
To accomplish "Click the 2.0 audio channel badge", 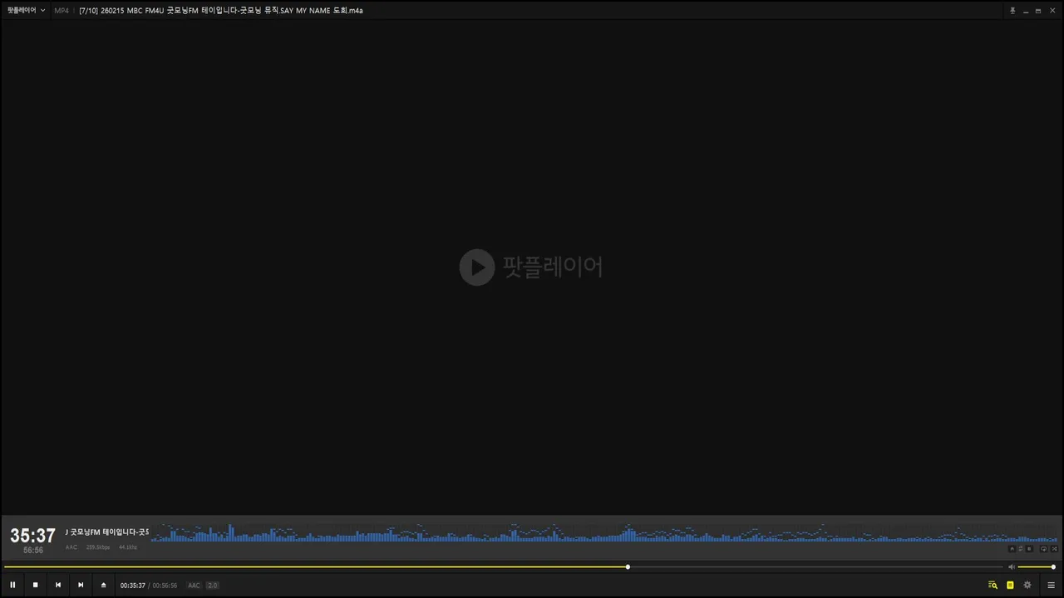I will (x=212, y=586).
